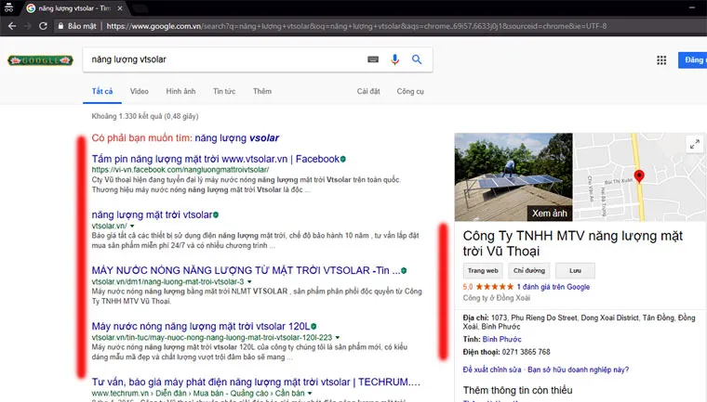The height and width of the screenshot is (402, 707).
Task: Click the facebook.com/nangluongmattroivtsolar green URL
Action: (x=180, y=170)
